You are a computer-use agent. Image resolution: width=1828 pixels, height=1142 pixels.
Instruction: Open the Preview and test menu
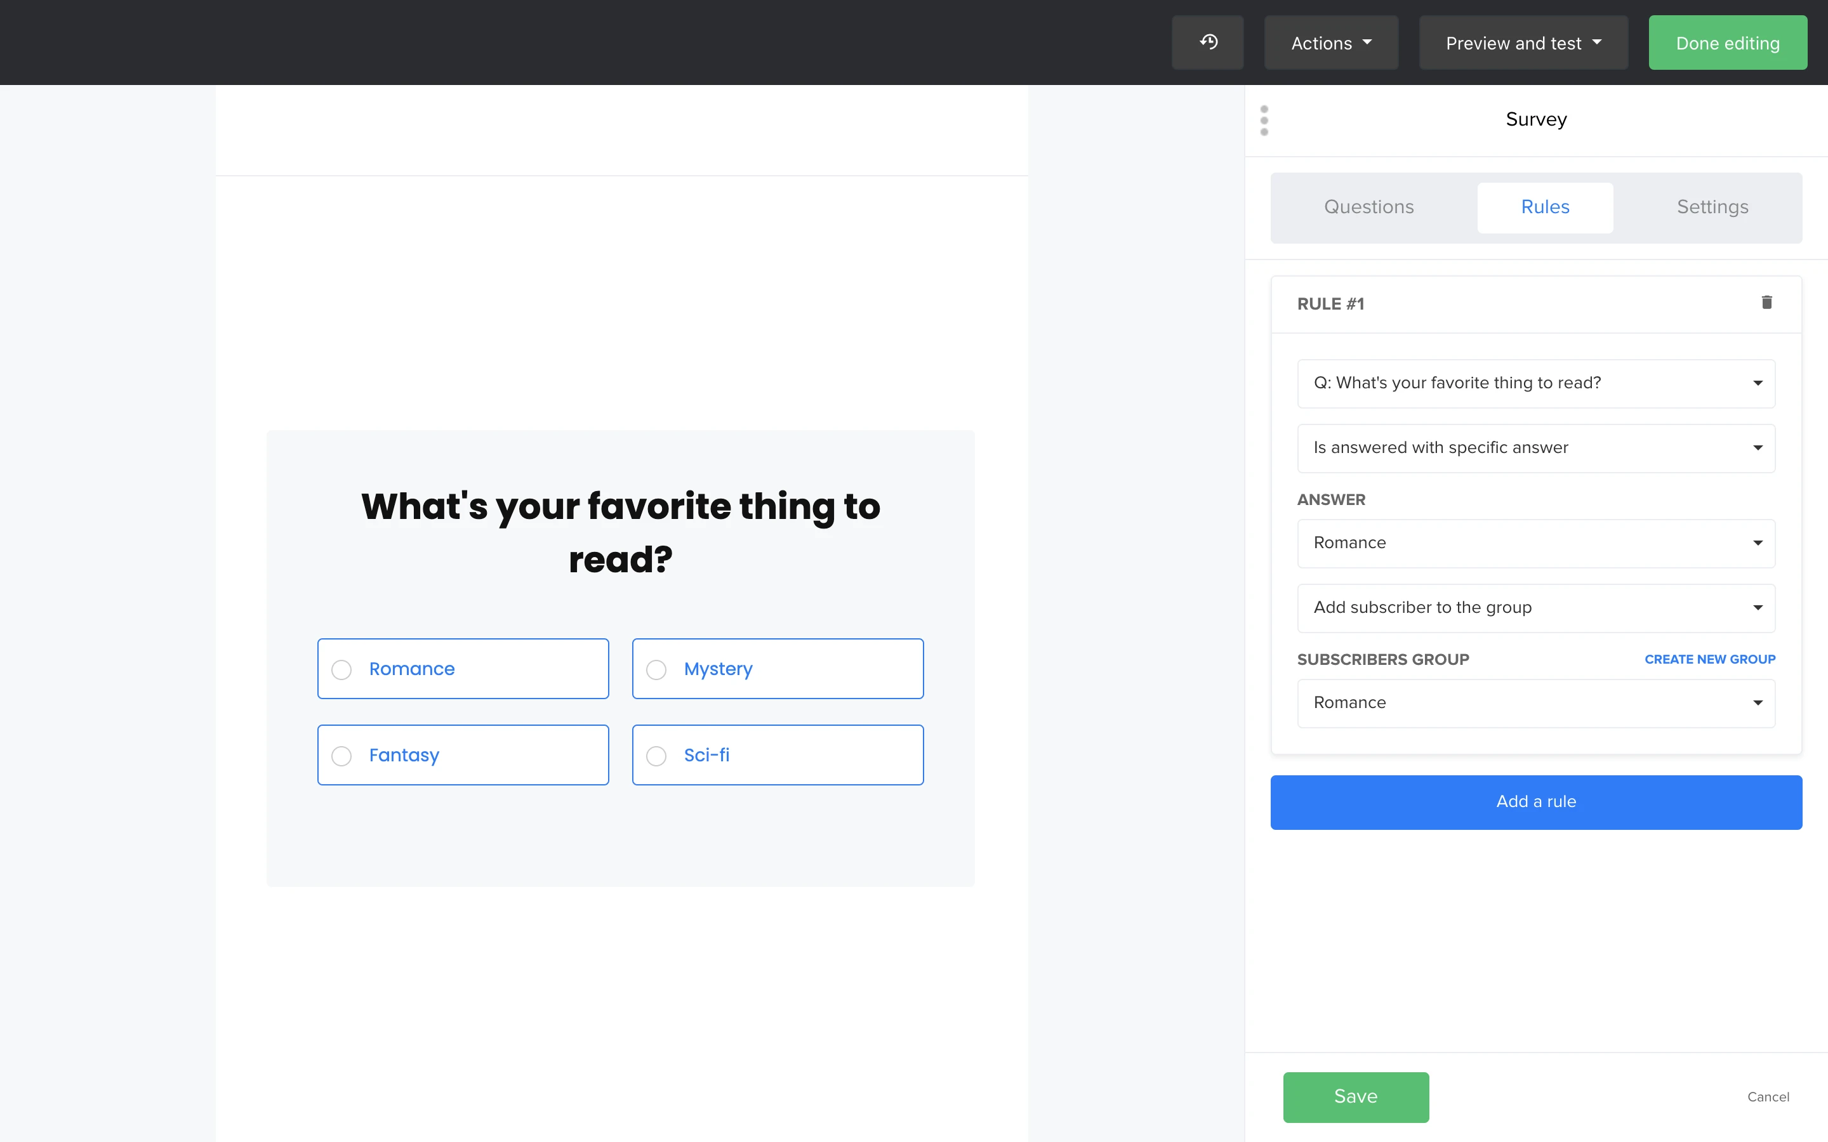1523,43
